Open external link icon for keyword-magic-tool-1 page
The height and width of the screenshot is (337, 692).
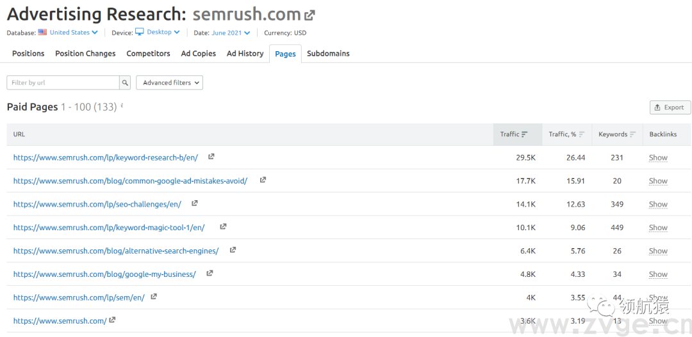(223, 226)
